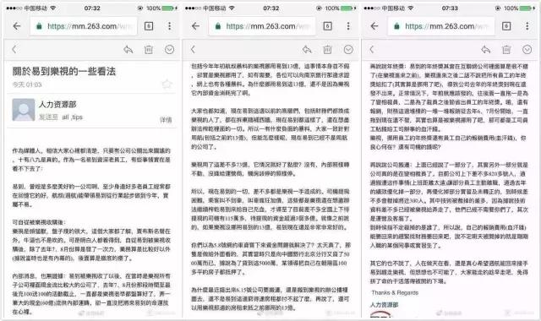Tap mm.263.com address bar in right screenshot

point(441,26)
